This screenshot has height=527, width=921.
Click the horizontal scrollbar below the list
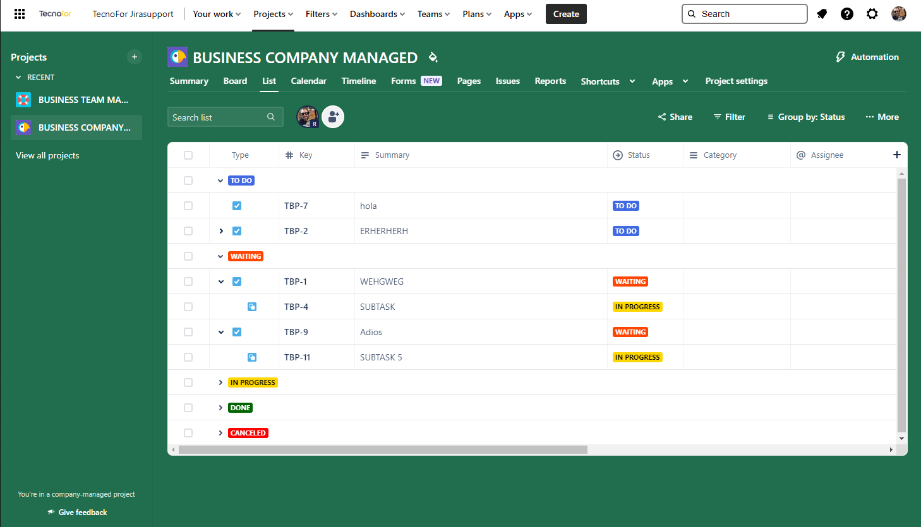pos(383,450)
